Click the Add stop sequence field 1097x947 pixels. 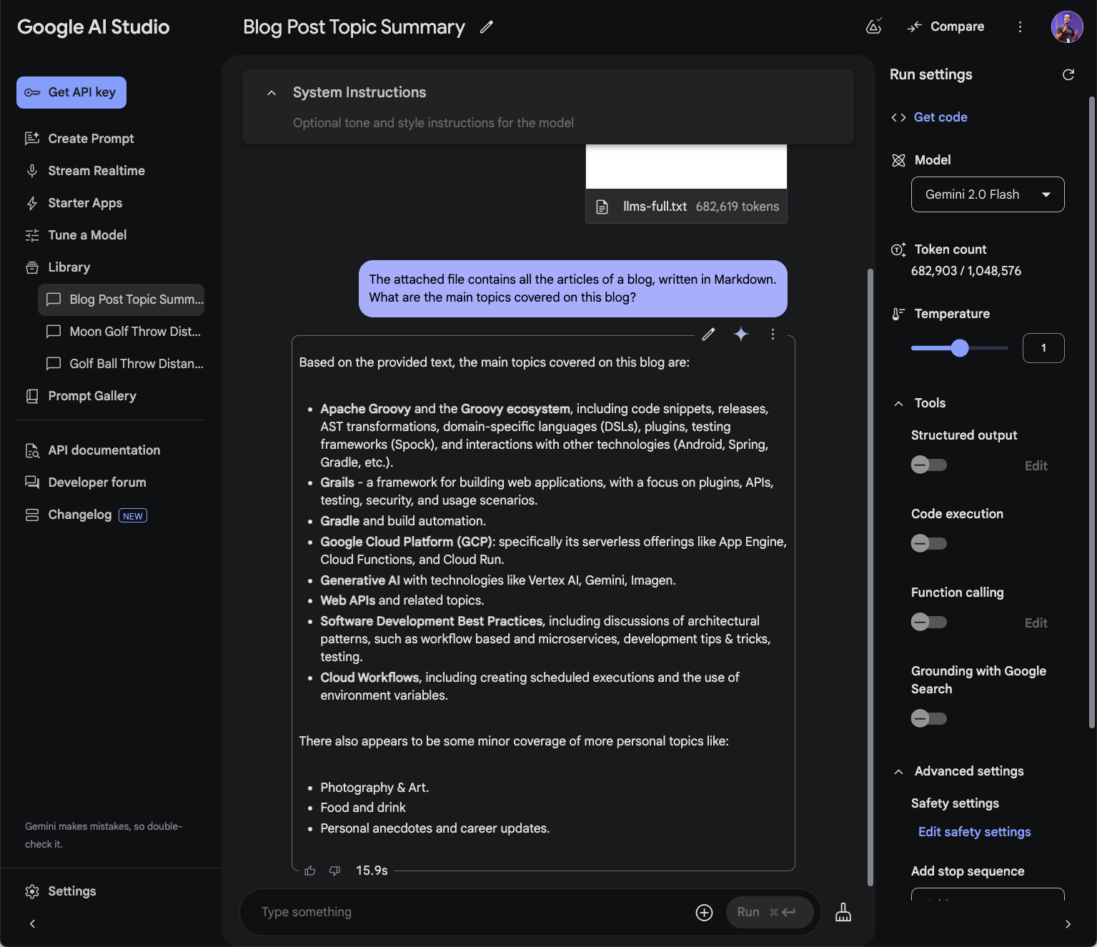coord(988,894)
